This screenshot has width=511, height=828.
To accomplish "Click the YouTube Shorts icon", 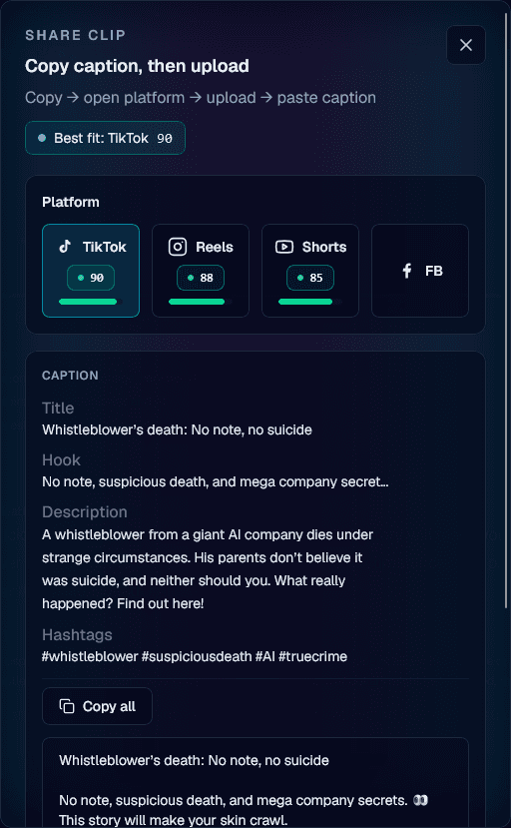I will point(284,247).
